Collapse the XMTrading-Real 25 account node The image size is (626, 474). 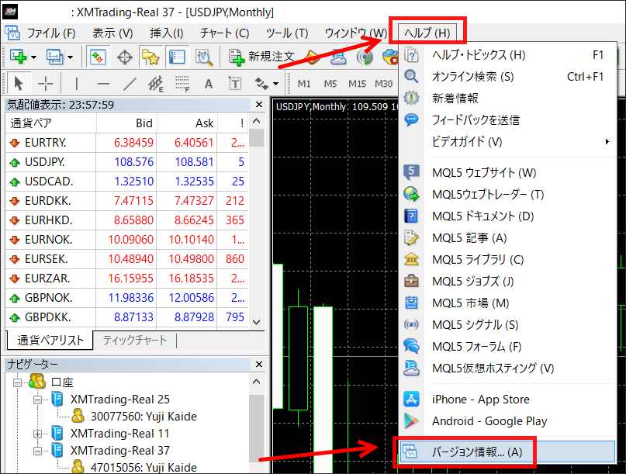[x=37, y=400]
